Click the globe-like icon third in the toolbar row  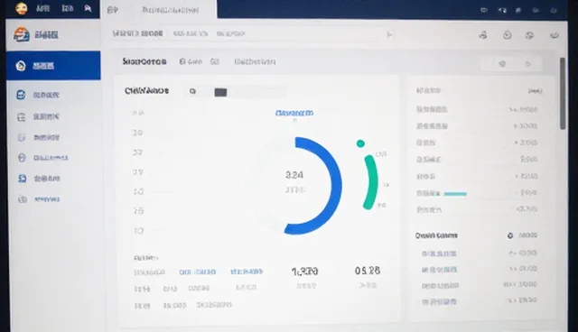pyautogui.click(x=530, y=35)
